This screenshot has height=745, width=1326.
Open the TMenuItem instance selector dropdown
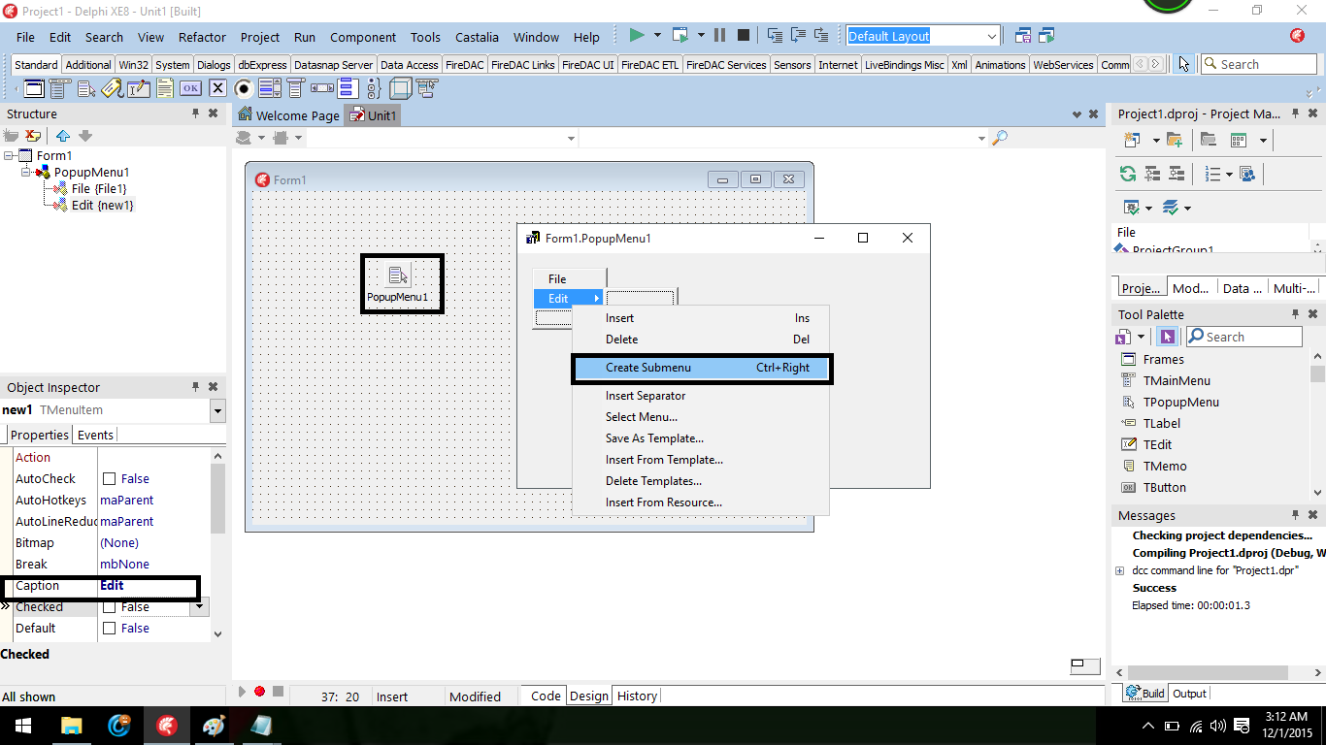pyautogui.click(x=216, y=411)
